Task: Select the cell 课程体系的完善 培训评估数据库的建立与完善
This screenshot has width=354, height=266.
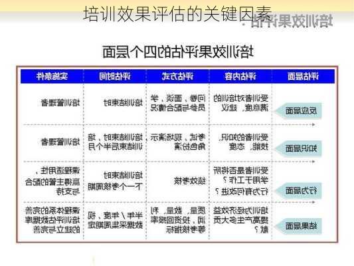Action: tap(52, 220)
